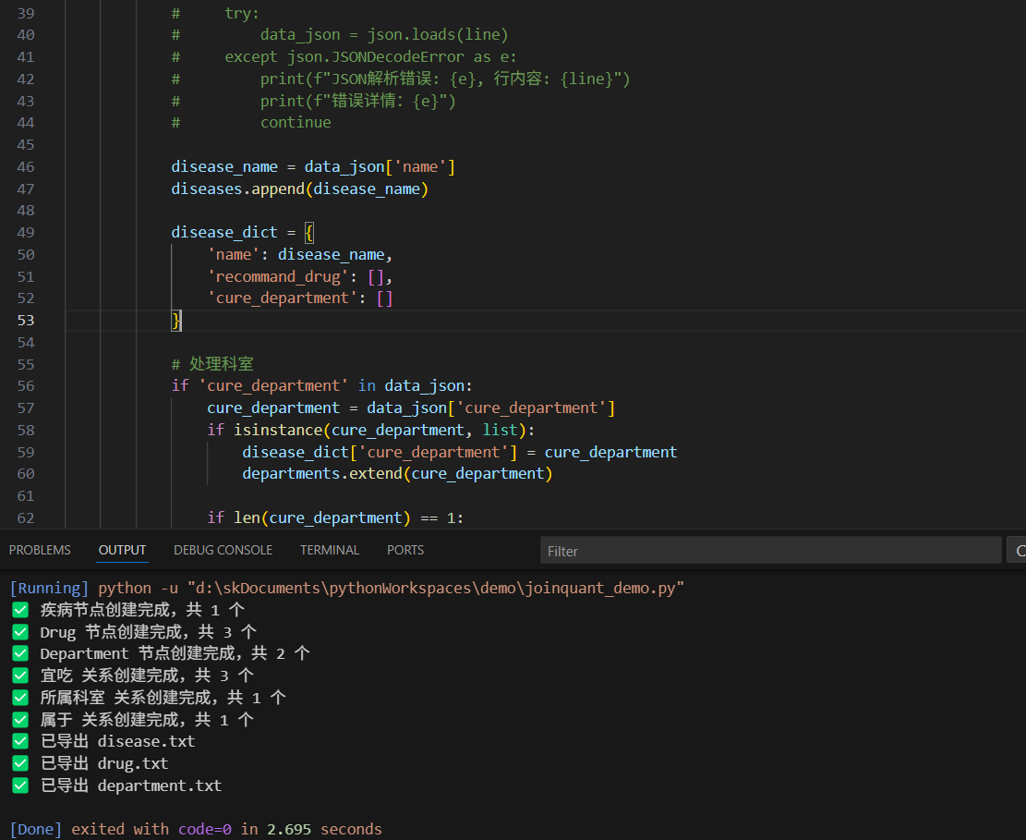Click the 'cure_department': [] dictionary entry
Viewport: 1026px width, 840px height.
tap(300, 298)
